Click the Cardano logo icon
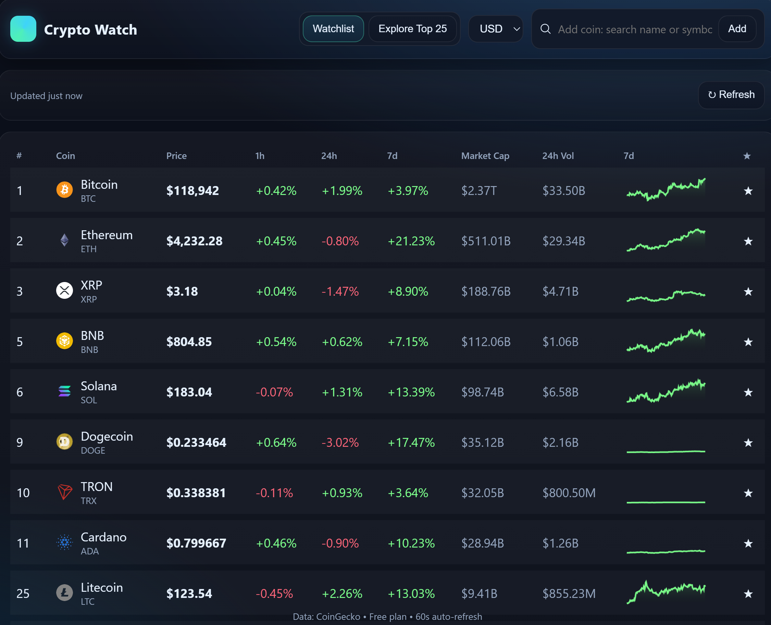Viewport: 771px width, 625px height. [64, 542]
